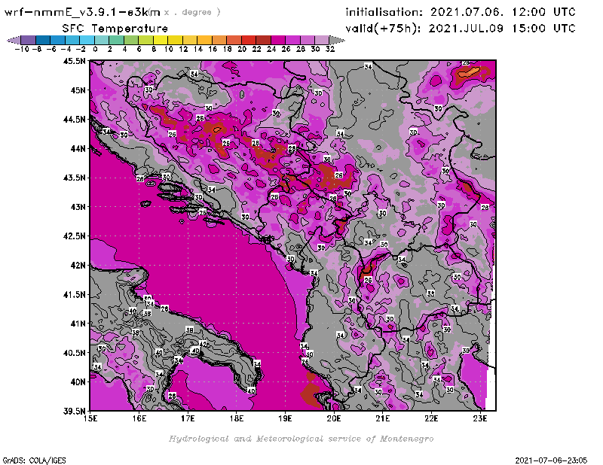Click the '24' legend label
Screen dimensions: 603x465
[x=271, y=49]
